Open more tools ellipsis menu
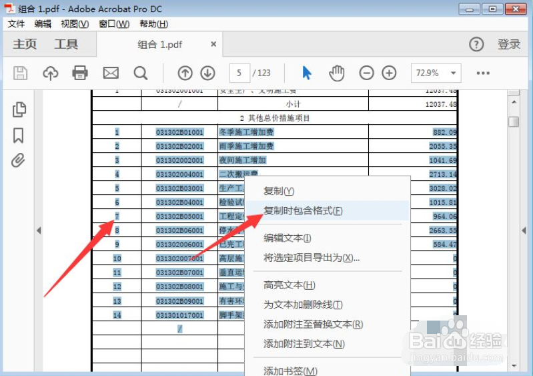Image resolution: width=533 pixels, height=376 pixels. [x=483, y=73]
